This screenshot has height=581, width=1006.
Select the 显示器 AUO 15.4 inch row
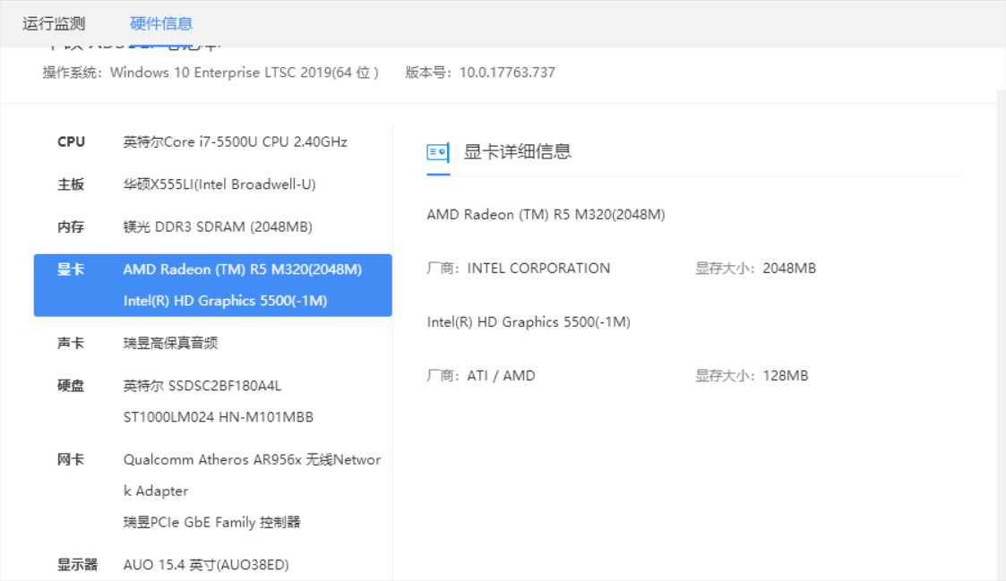[x=206, y=565]
